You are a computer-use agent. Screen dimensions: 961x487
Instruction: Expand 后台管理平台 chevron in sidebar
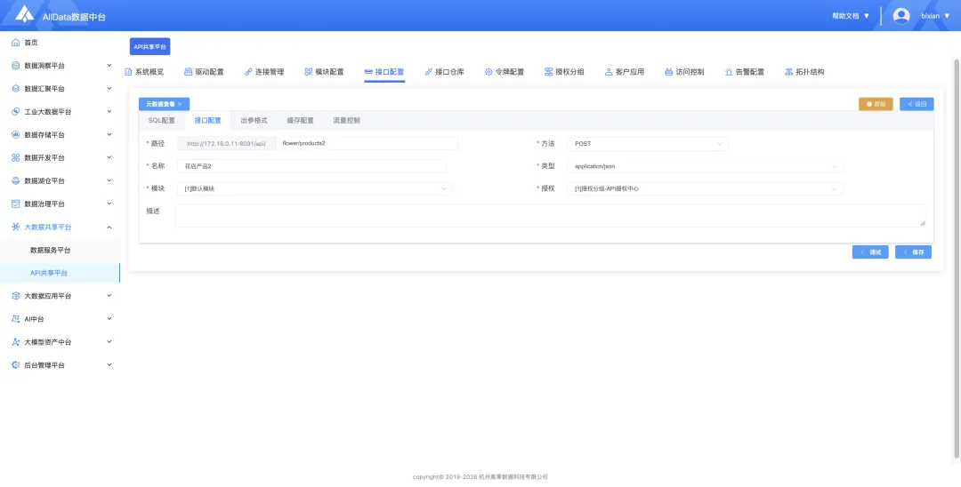109,365
